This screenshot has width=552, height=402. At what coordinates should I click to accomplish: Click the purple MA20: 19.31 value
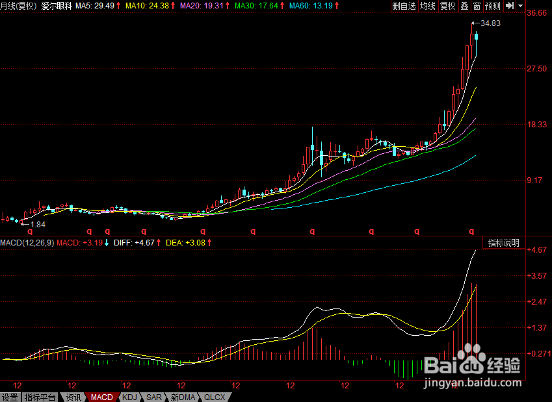click(x=202, y=6)
